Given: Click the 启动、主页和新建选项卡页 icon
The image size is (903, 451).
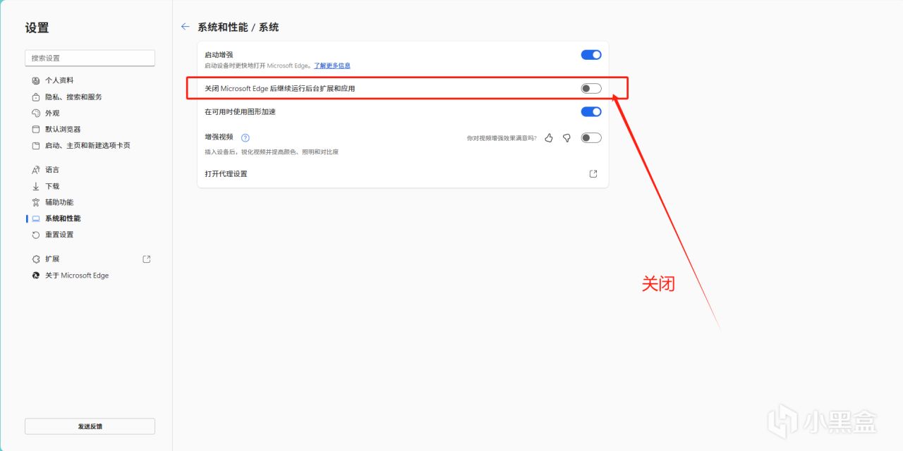Looking at the screenshot, I should (x=36, y=145).
